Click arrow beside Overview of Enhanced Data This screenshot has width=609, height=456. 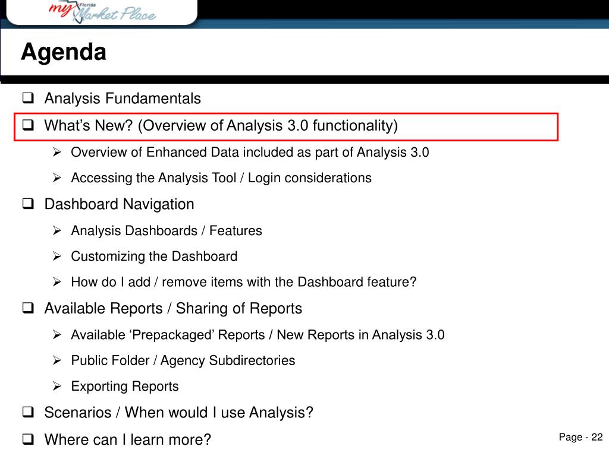tap(57, 152)
